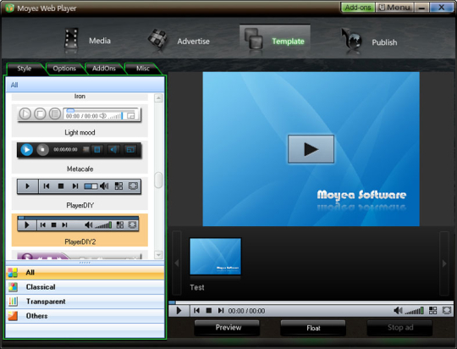Skip to previous track in control bar
Screen dimensions: 457x349
[x=196, y=311]
